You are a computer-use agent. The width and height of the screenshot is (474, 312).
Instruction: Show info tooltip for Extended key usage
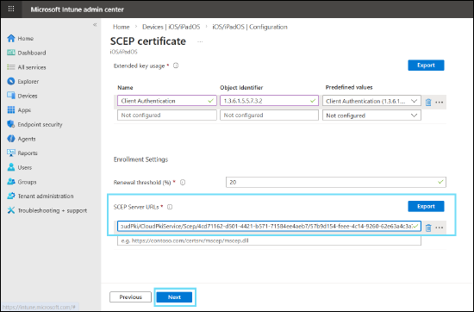(176, 66)
